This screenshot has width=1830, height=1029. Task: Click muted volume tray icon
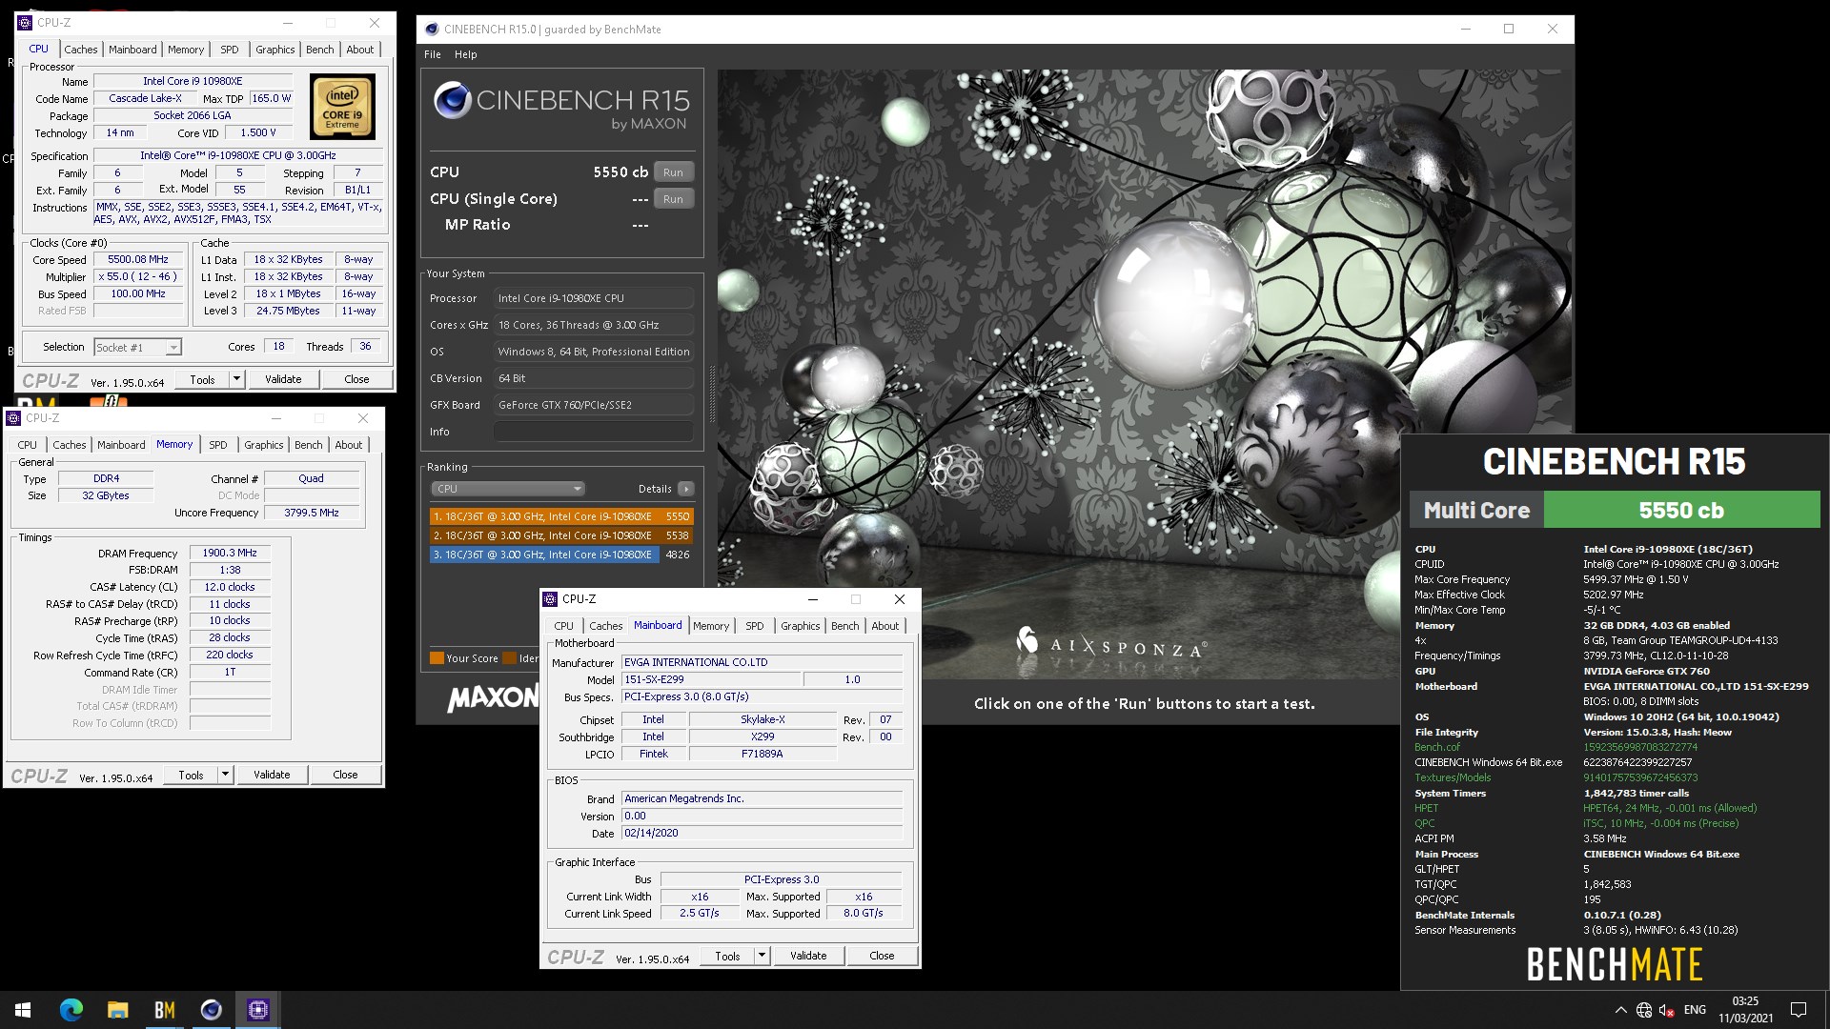[1667, 1010]
